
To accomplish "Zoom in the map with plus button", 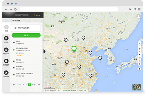I will click(x=139, y=43).
